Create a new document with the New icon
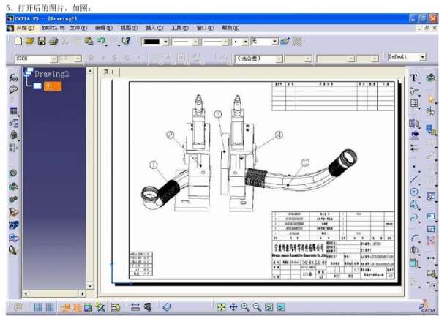439x316 pixels. (x=18, y=41)
